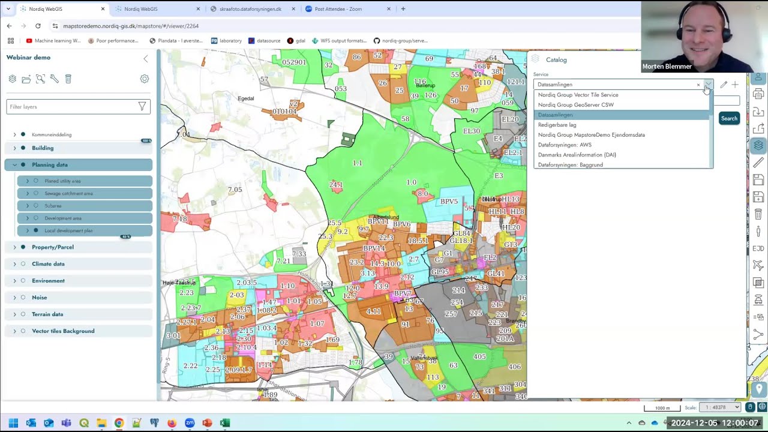Click the mouse coordinates icon in footer

click(x=750, y=407)
